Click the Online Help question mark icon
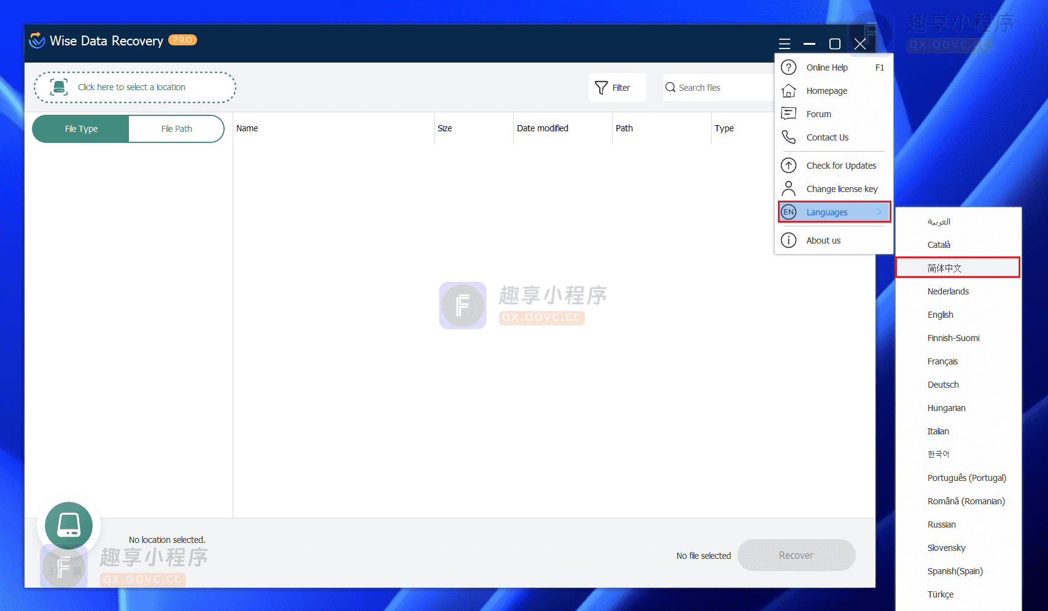 click(789, 67)
